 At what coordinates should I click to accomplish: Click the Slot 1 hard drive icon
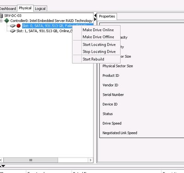tap(13, 31)
